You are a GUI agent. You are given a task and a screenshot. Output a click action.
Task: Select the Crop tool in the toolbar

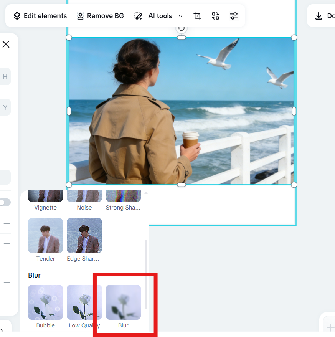pos(197,16)
